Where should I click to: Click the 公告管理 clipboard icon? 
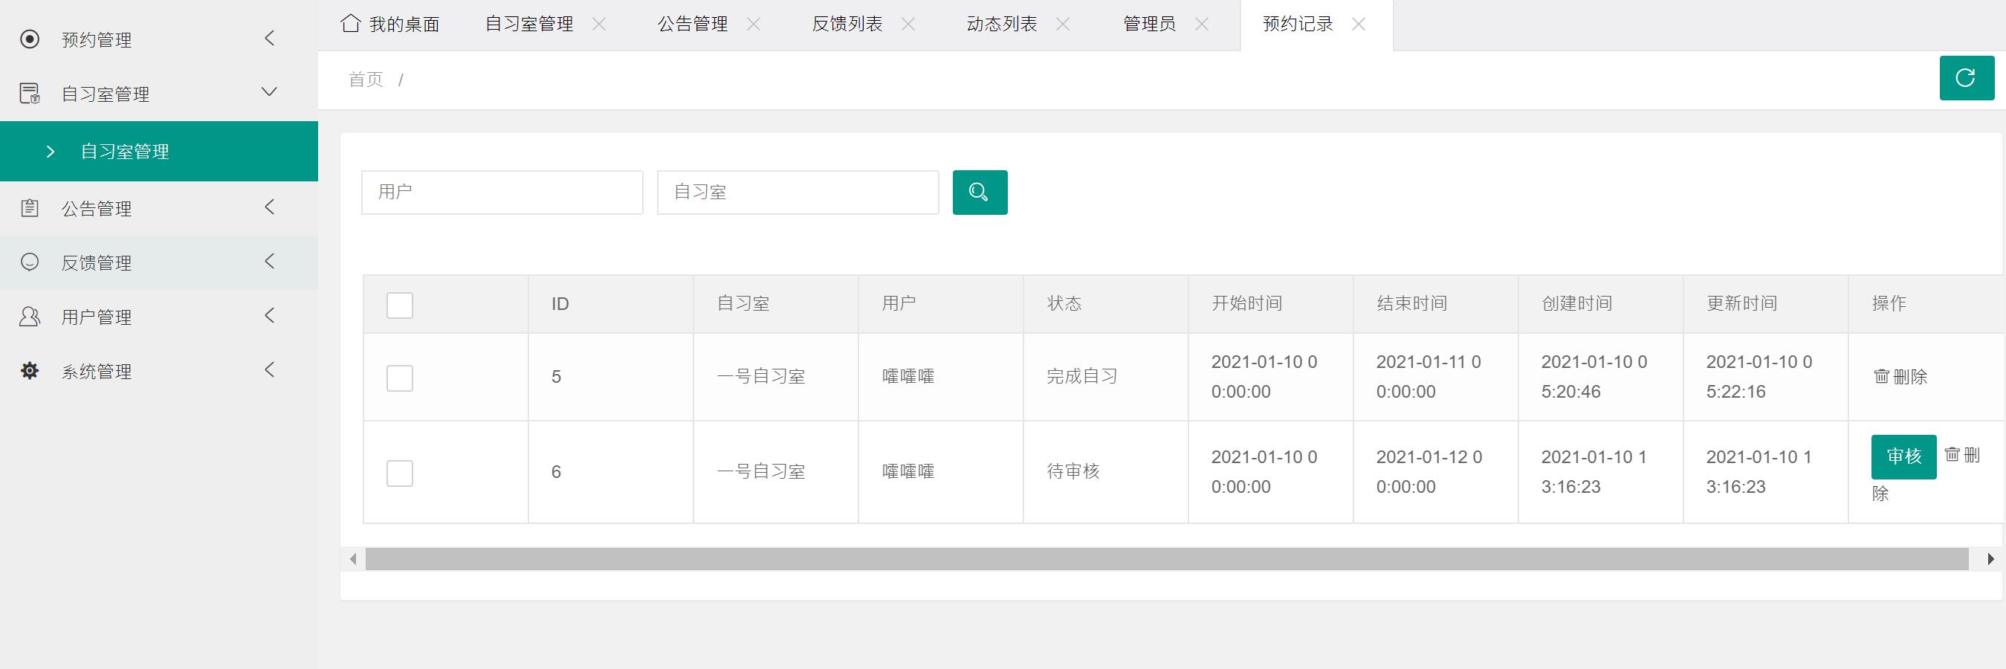pos(30,208)
